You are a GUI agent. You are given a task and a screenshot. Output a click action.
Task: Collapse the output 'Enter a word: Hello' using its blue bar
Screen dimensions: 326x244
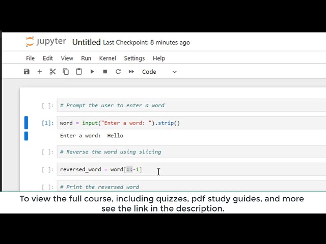[x=26, y=136]
